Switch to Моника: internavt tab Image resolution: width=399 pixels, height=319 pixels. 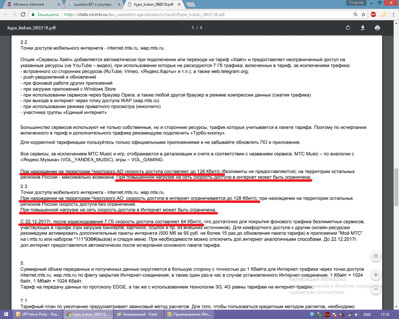pyautogui.click(x=33, y=5)
